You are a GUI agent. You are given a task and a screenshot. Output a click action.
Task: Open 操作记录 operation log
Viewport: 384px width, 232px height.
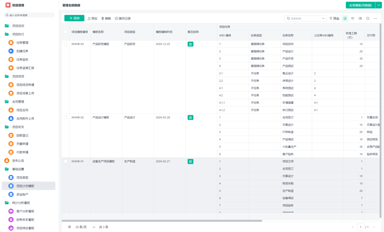123,19
